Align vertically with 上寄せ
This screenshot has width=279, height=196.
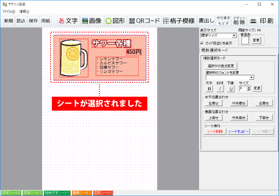click(x=214, y=118)
